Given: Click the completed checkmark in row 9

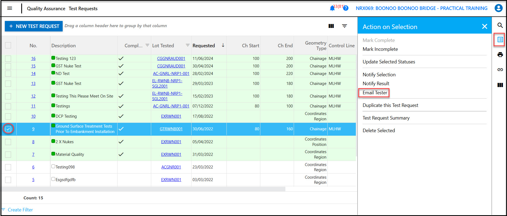Looking at the screenshot, I should coord(121,129).
